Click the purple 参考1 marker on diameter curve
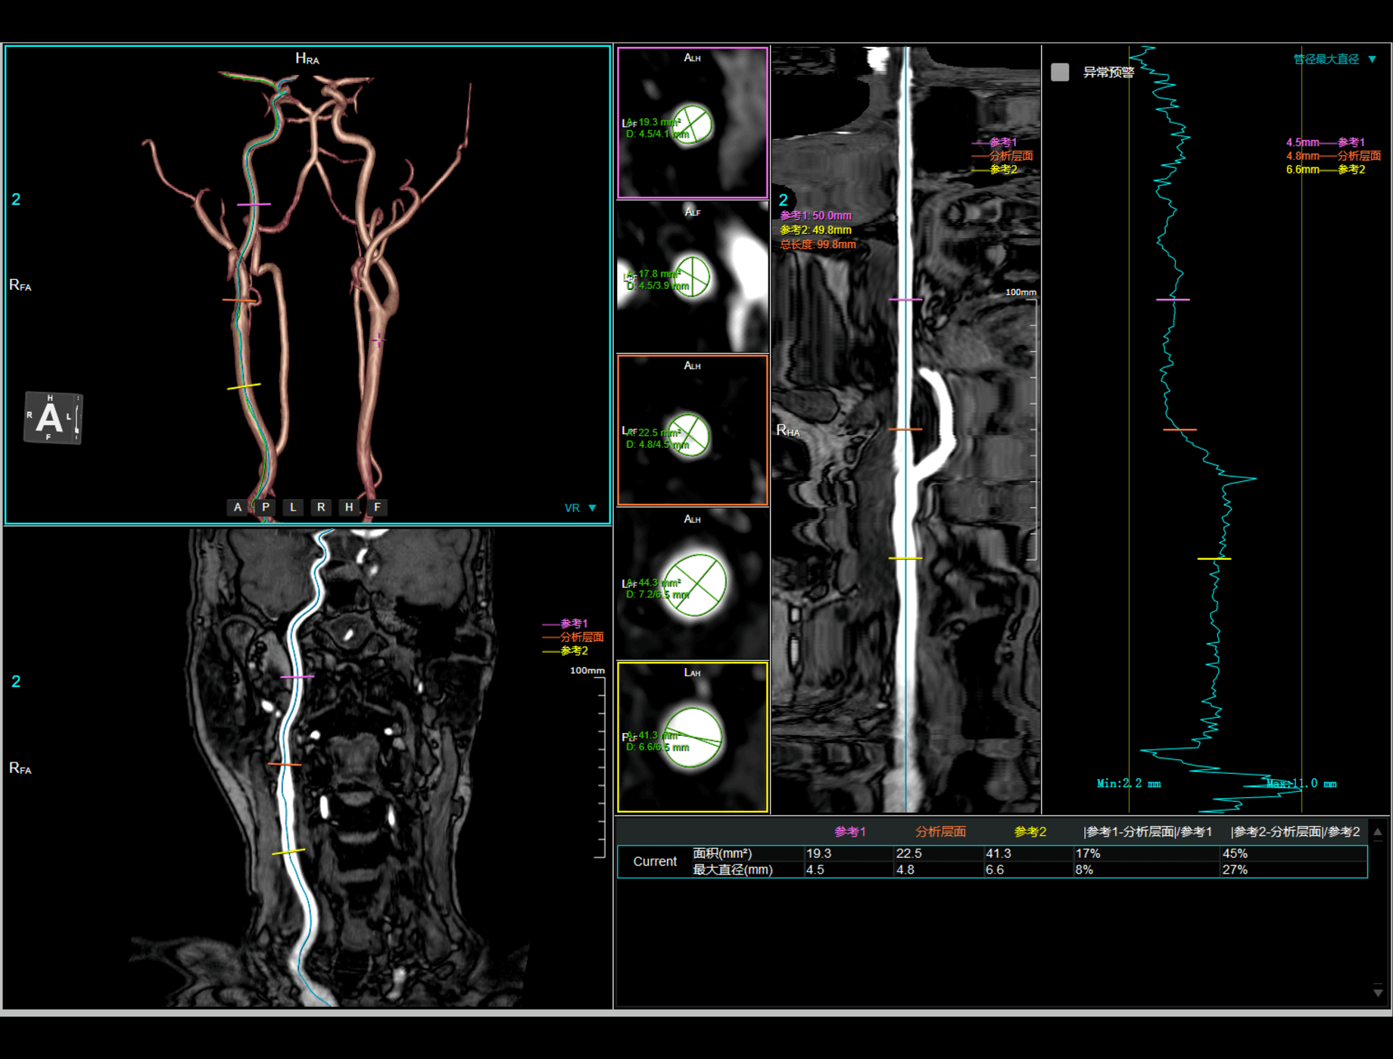This screenshot has height=1059, width=1393. point(1173,299)
